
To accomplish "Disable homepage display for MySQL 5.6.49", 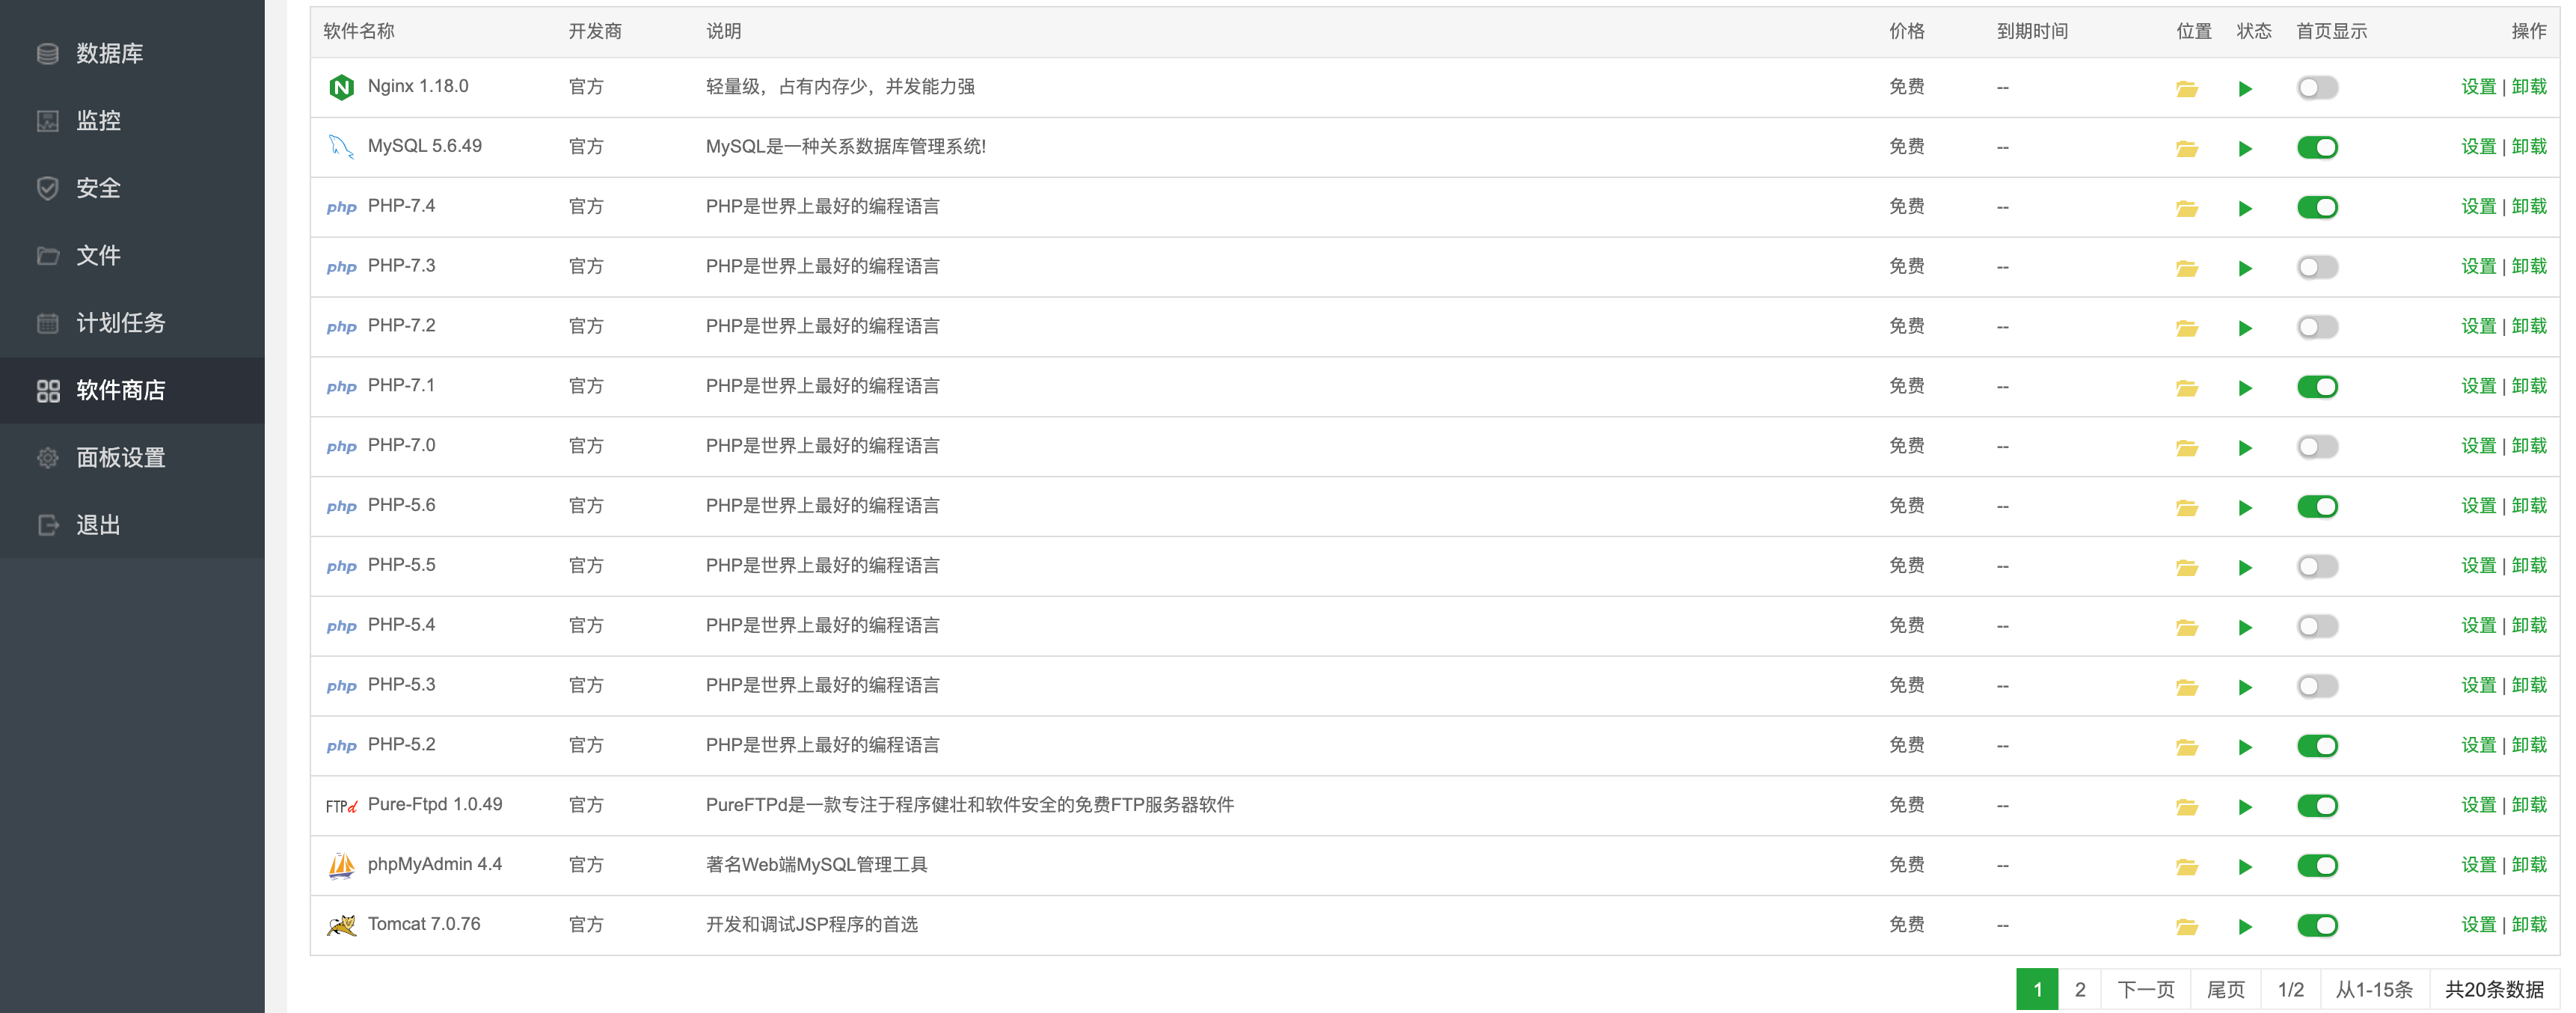I will 2317,148.
